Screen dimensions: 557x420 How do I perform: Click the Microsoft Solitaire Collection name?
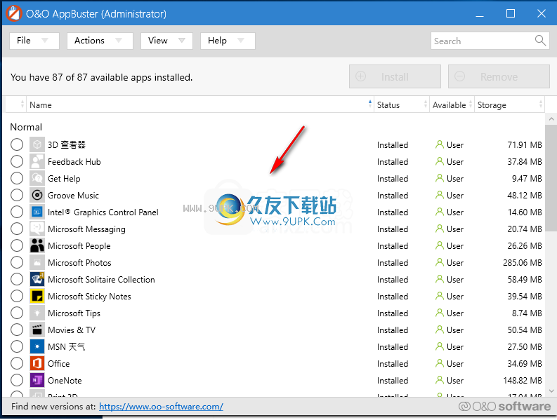[101, 280]
